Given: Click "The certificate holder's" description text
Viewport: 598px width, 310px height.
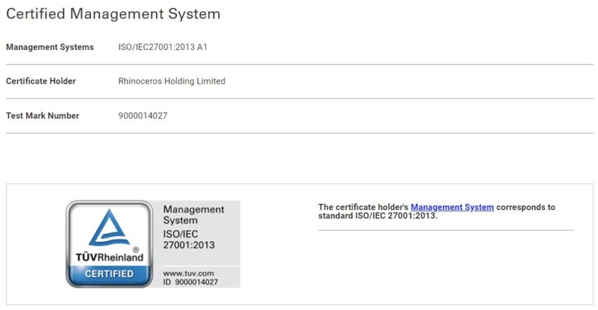Looking at the screenshot, I should (363, 207).
